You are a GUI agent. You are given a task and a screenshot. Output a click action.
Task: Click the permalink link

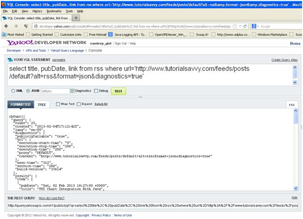(x=59, y=60)
